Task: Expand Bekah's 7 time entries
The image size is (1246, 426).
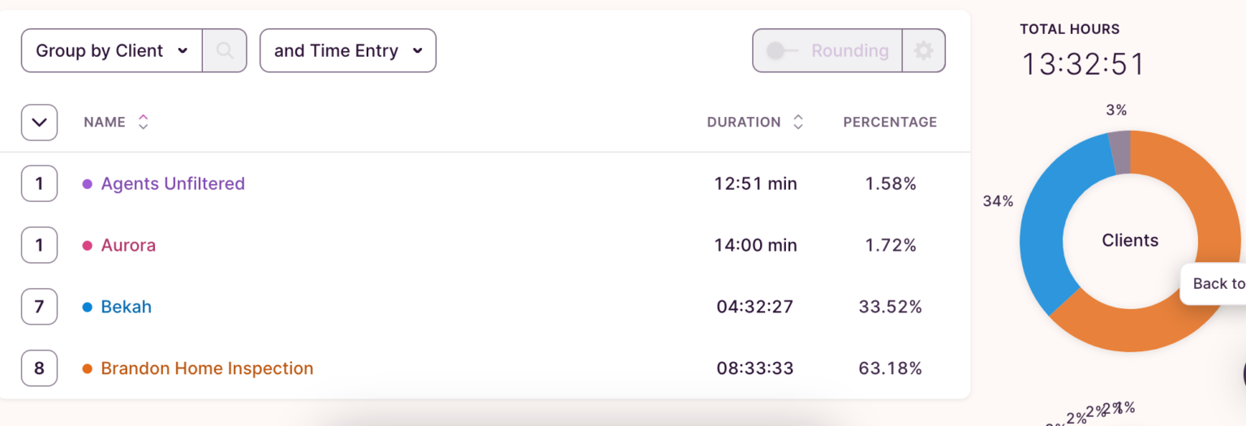Action: pos(39,307)
